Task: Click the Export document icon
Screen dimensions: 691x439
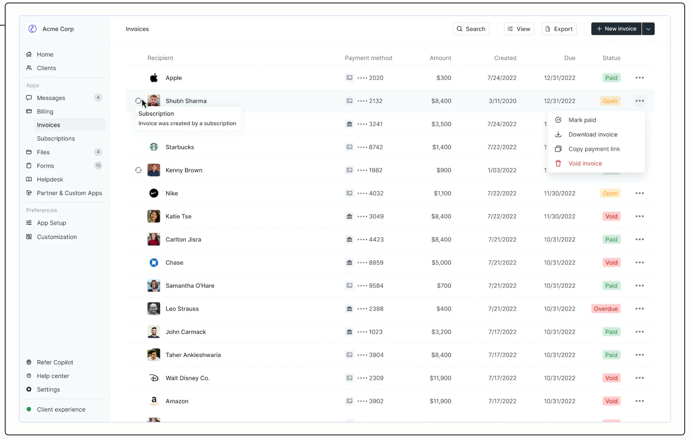Action: 547,29
